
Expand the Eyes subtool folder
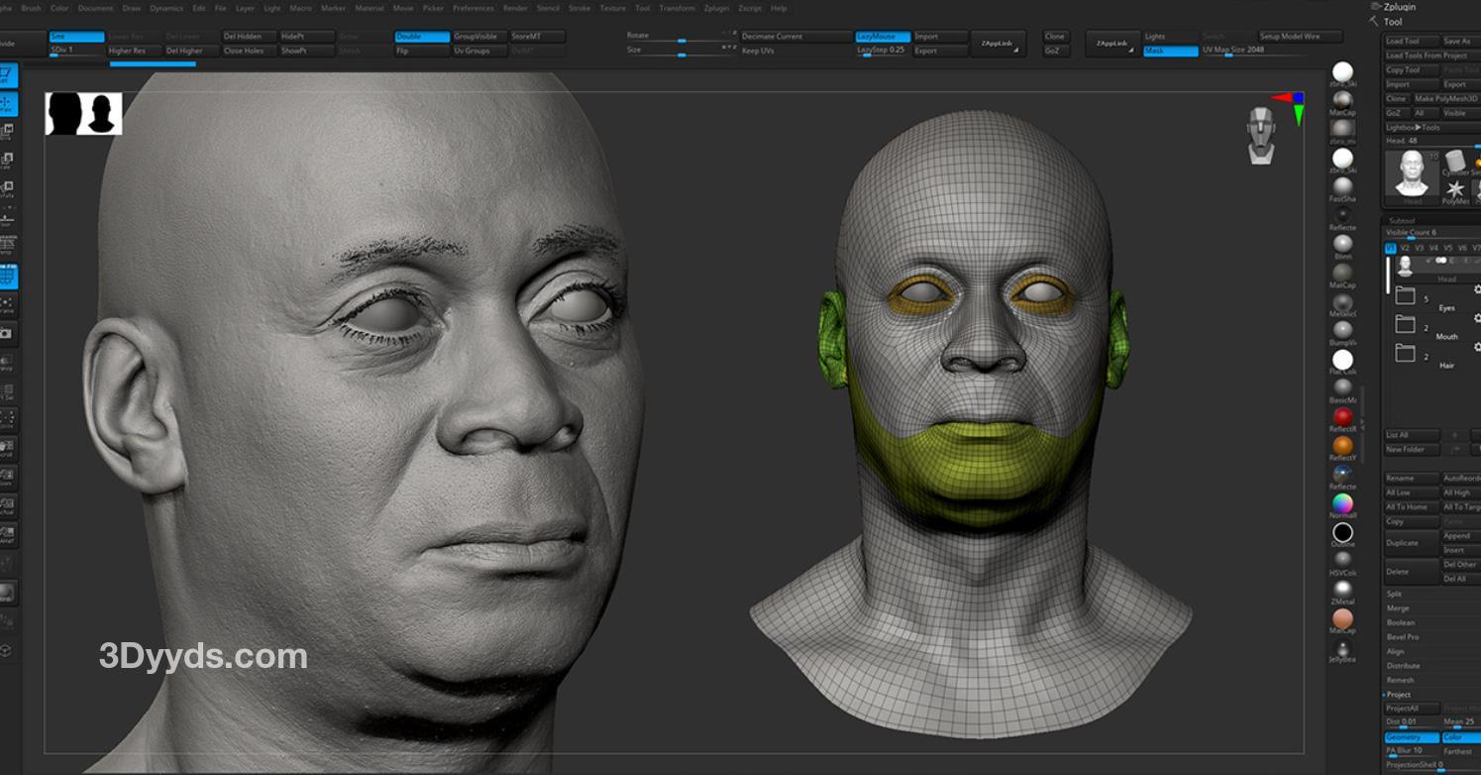[x=1405, y=295]
